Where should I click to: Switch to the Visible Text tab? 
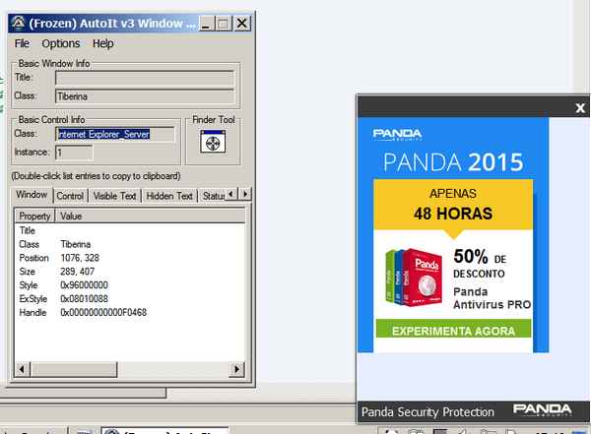click(x=114, y=196)
